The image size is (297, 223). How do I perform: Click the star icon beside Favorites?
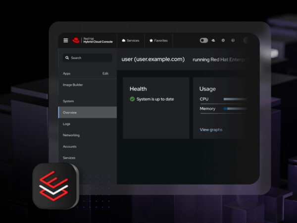[151, 41]
